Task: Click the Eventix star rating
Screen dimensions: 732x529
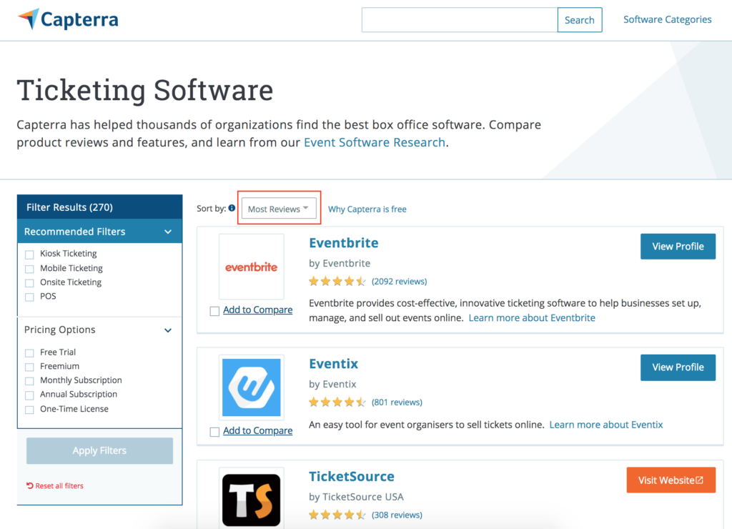Action: coord(337,402)
